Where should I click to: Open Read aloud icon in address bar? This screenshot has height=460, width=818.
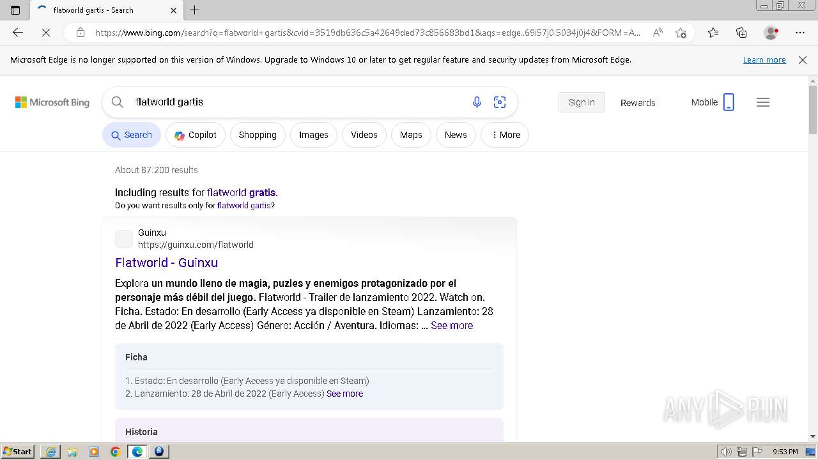click(658, 33)
